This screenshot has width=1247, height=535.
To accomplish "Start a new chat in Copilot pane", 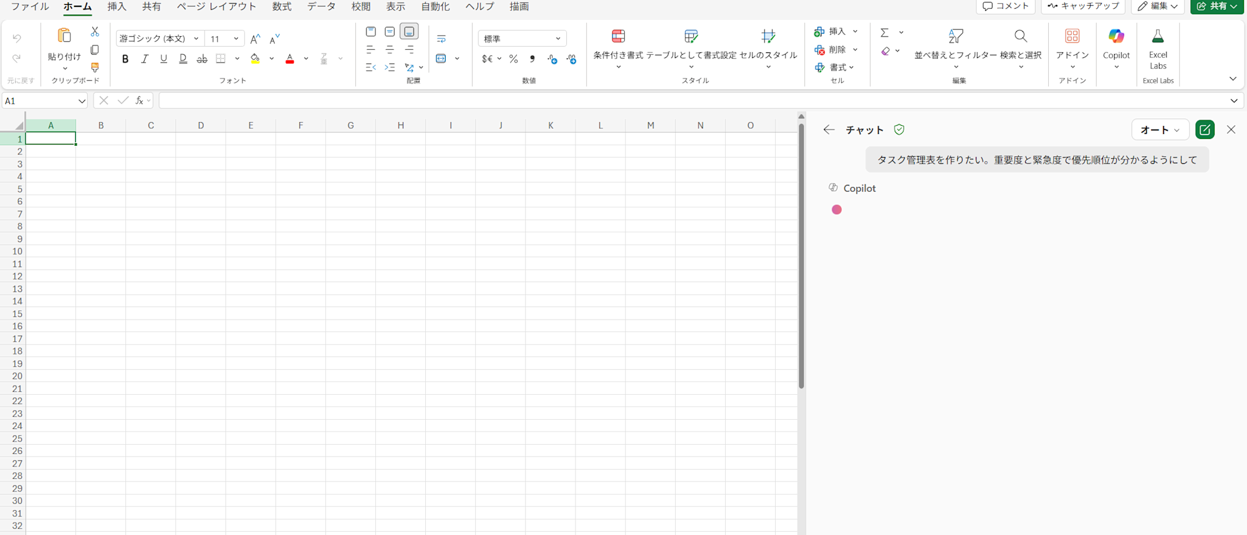I will 1205,130.
